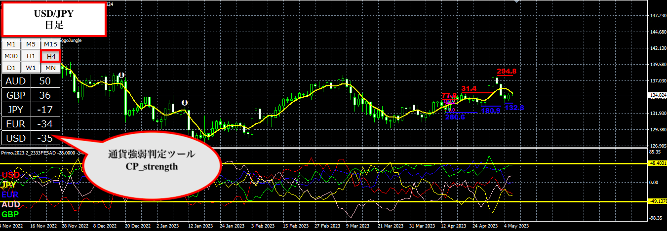Click EUR strength value -34
The image size is (667, 231).
(x=45, y=123)
